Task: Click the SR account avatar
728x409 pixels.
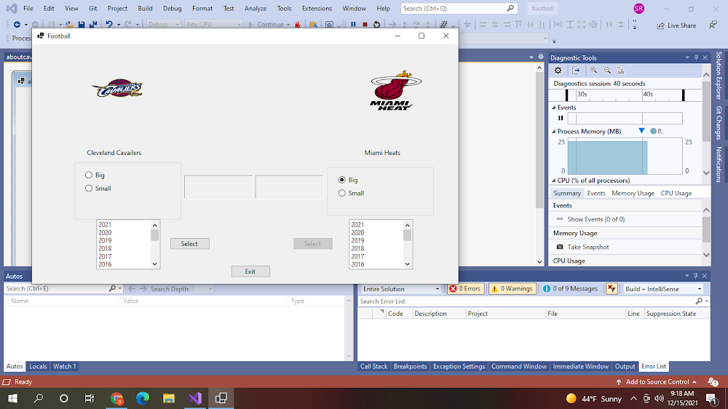Action: (639, 8)
